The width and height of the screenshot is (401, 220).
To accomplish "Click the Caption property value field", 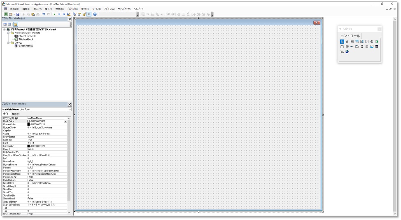I will point(47,131).
